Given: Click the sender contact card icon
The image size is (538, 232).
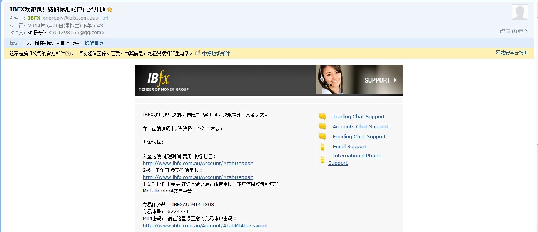Looking at the screenshot, I should [105, 18].
